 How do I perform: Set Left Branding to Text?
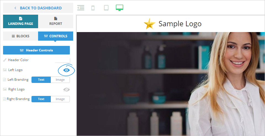click(41, 80)
